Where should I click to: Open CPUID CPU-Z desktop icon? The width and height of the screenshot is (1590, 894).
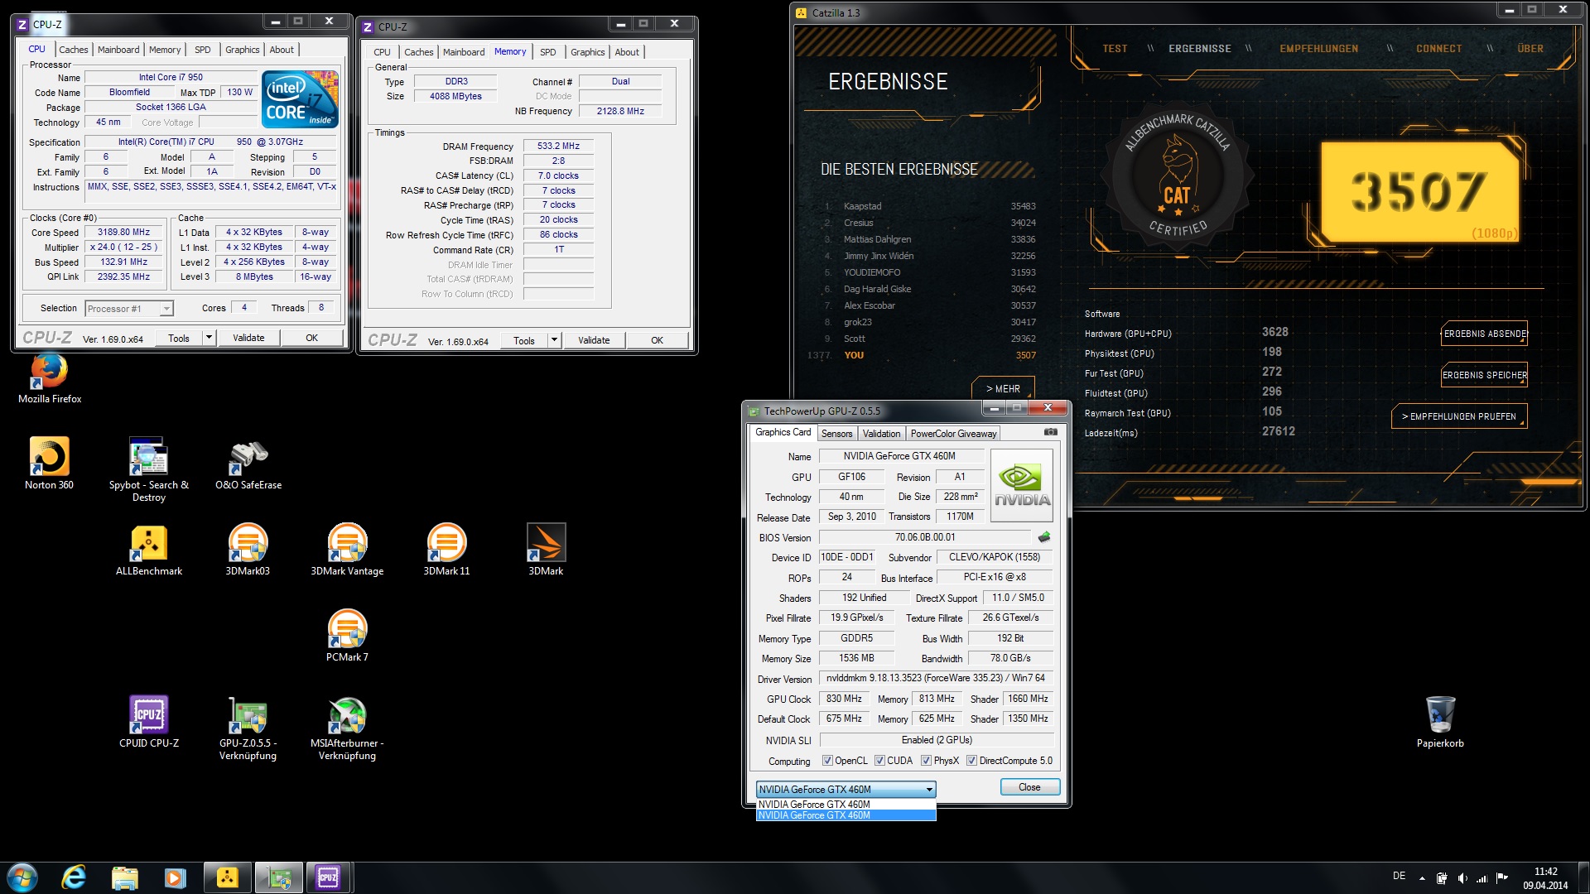(x=149, y=722)
